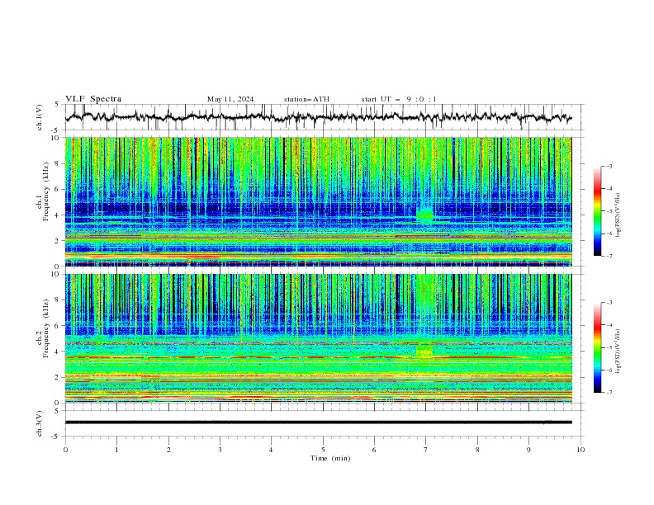Click tick label 1 on the Time axis
This screenshot has height=505, width=654.
point(116,450)
